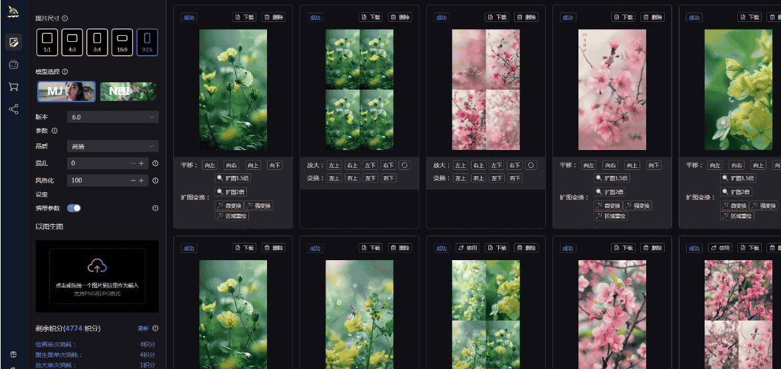
Task: Click info icon next to 图片尺寸
Action: [x=65, y=19]
